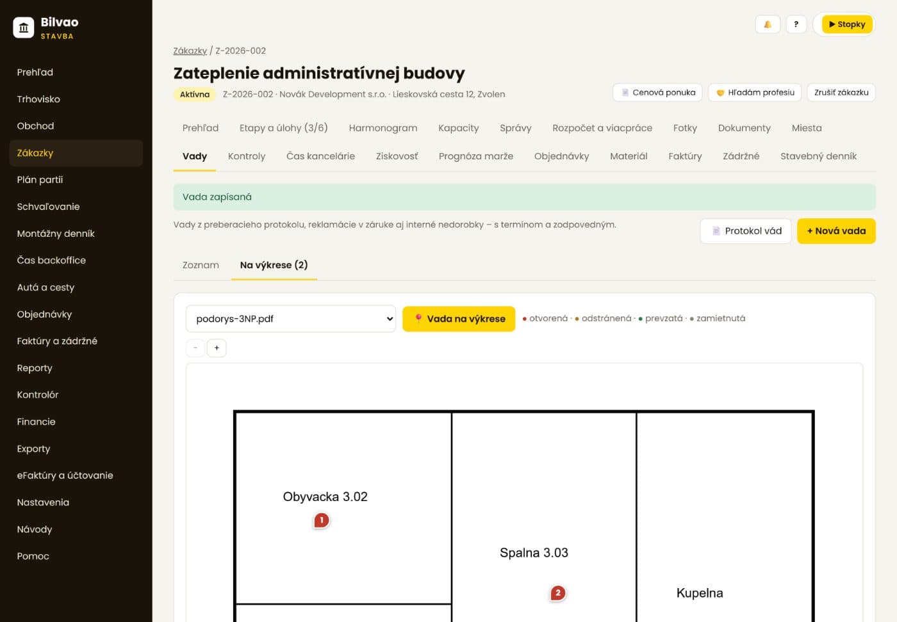Open Plán partií in sidebar

point(76,180)
